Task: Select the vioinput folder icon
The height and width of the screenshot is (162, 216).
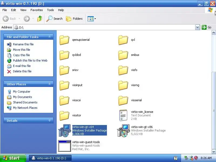Action: click(x=64, y=85)
